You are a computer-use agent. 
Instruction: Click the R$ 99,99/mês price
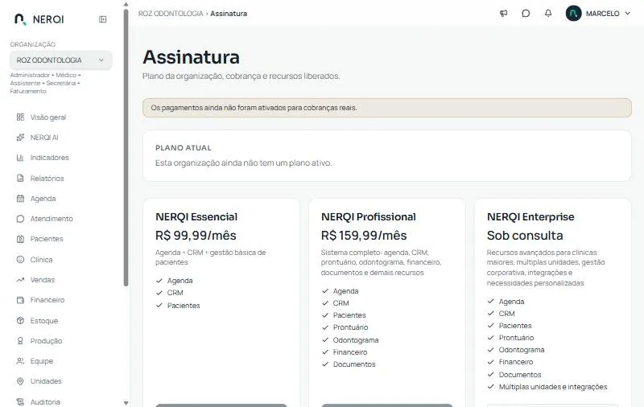click(x=196, y=236)
